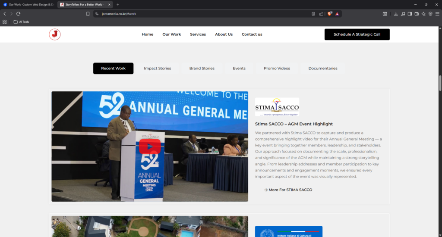Go forward in browser history

(11, 13)
